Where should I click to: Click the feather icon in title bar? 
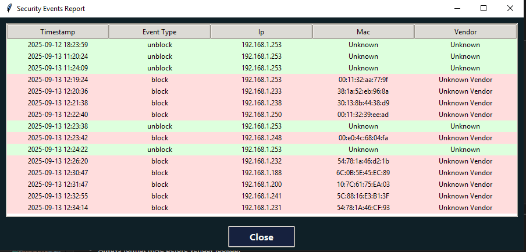click(x=9, y=9)
